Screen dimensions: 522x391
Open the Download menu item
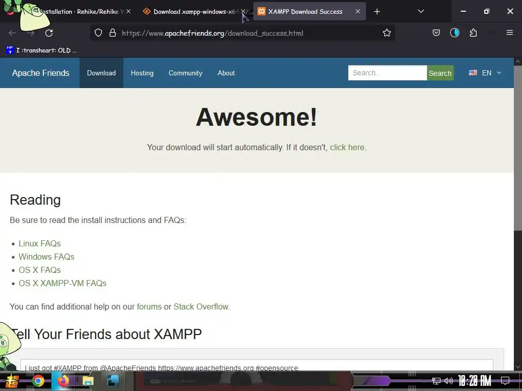[x=101, y=73]
